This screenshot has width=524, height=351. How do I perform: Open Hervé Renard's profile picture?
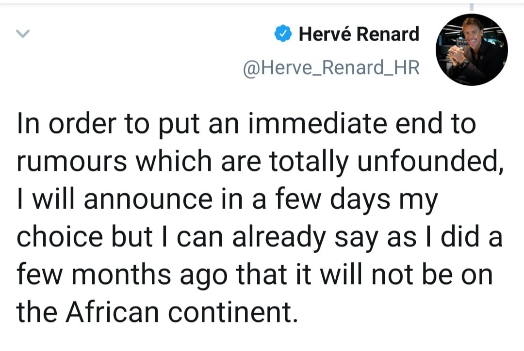pos(472,50)
